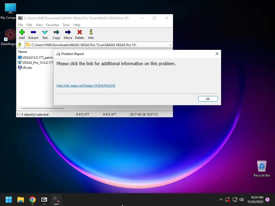Open Google Chrome from the taskbar

pyautogui.click(x=32, y=200)
